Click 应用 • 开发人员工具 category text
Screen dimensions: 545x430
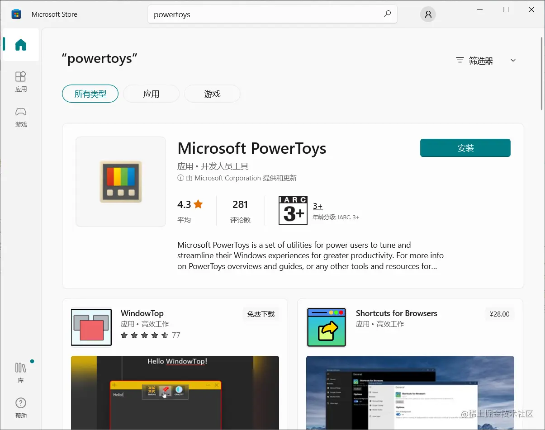point(213,166)
